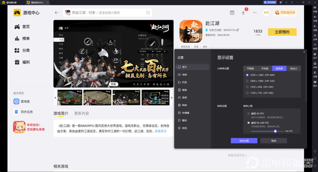Select the 快捷键 settings category
Screen dimensions: 318x172
[x=193, y=113]
